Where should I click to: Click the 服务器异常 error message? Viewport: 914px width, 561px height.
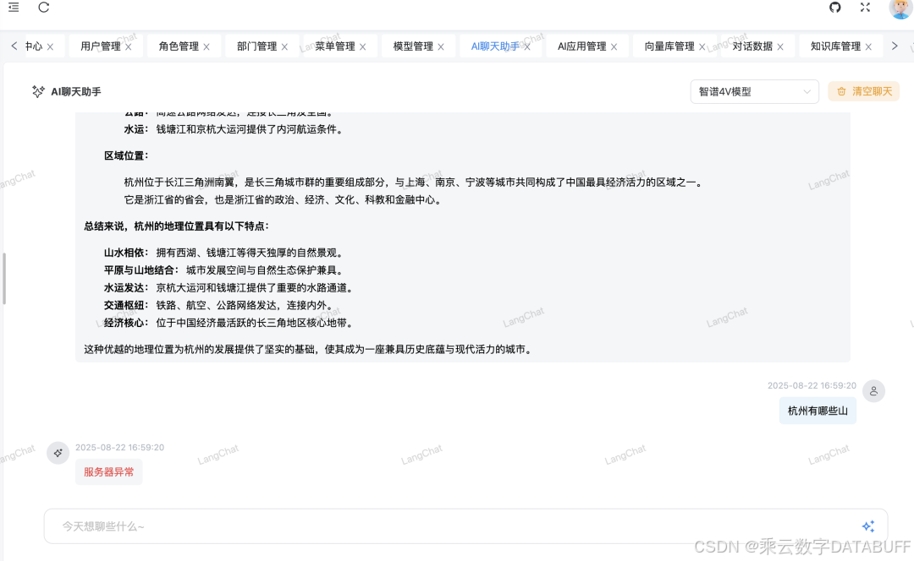pyautogui.click(x=109, y=472)
